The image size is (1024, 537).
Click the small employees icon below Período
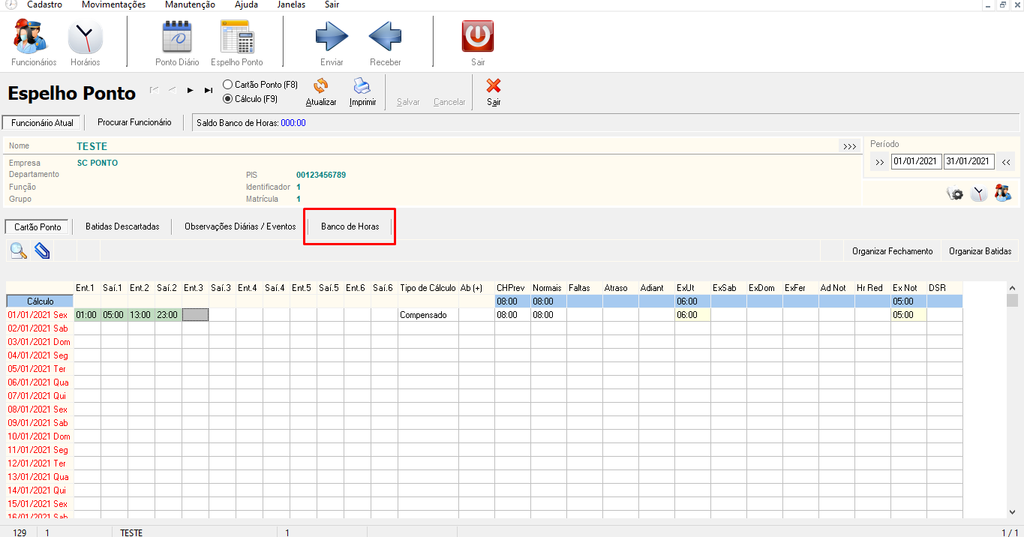(x=1002, y=193)
